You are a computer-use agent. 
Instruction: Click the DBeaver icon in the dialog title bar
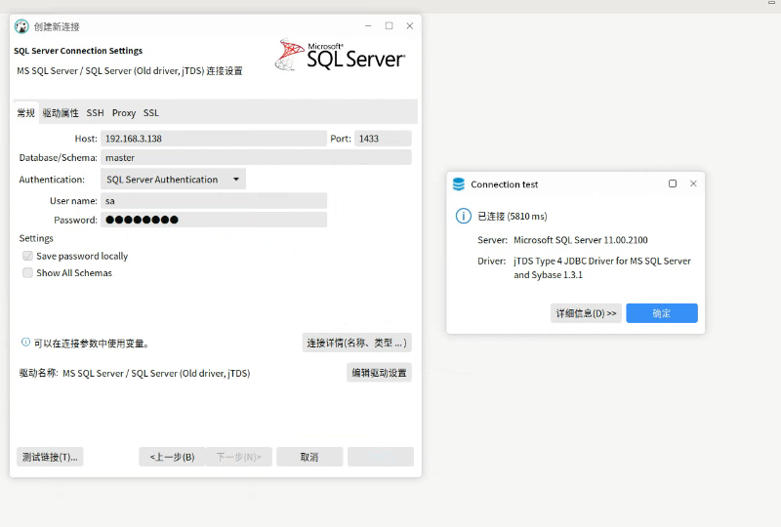[x=21, y=26]
